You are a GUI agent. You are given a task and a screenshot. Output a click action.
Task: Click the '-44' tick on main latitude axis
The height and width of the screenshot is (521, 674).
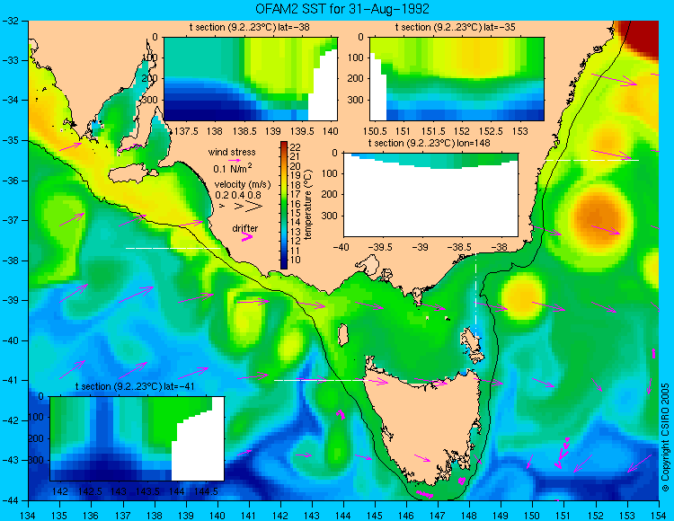9,500
